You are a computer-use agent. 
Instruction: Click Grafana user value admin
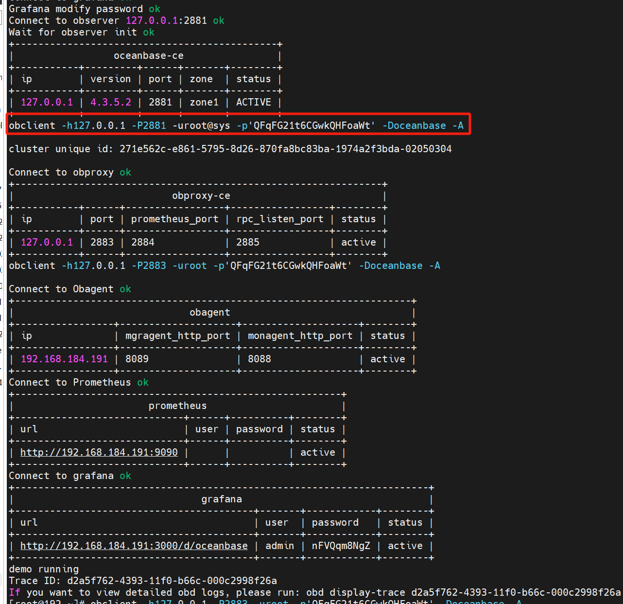[280, 546]
